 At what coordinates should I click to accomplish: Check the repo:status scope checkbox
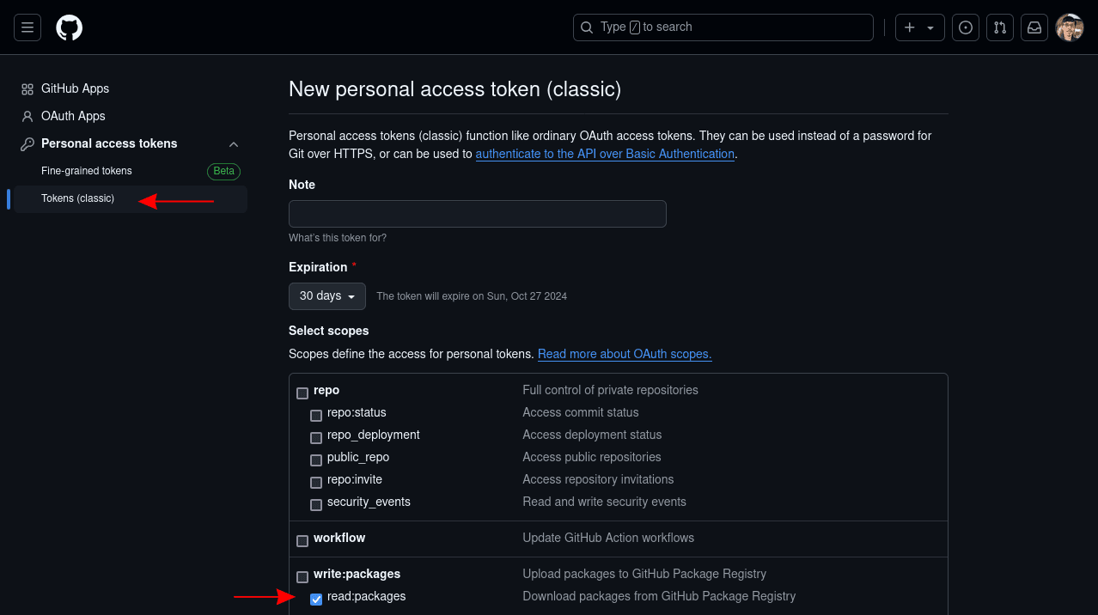pyautogui.click(x=316, y=416)
